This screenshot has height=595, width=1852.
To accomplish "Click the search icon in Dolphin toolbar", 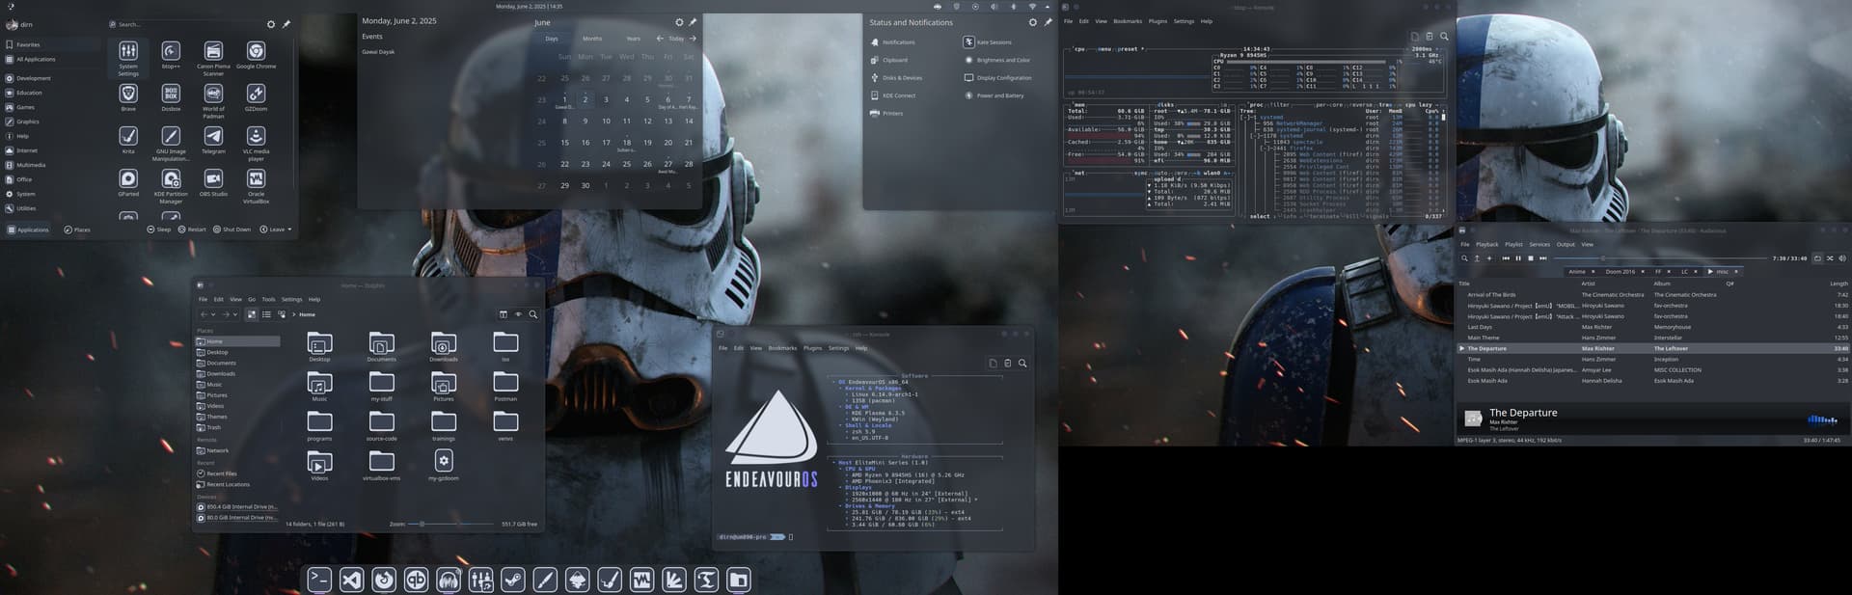I will click(x=533, y=314).
